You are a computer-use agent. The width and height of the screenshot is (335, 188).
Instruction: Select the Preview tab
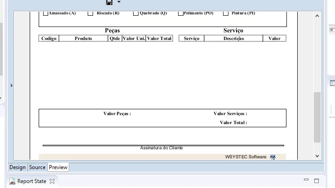58,167
